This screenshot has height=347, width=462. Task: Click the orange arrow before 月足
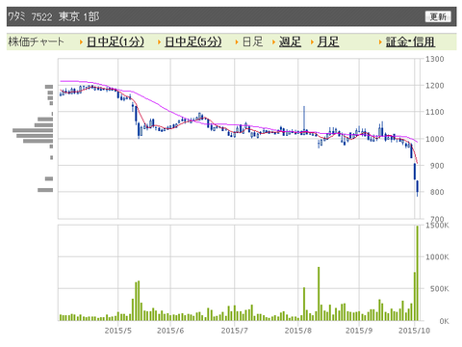click(x=312, y=42)
